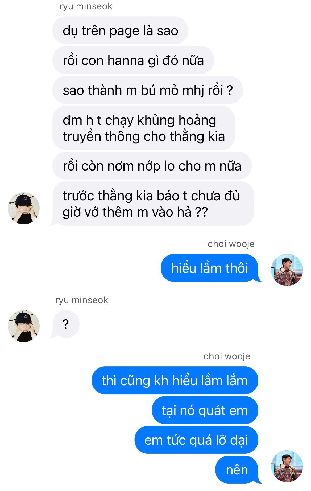This screenshot has width=311, height=491.
Task: Select the 'em tức quá lỡ dại' bubble
Action: 196,440
